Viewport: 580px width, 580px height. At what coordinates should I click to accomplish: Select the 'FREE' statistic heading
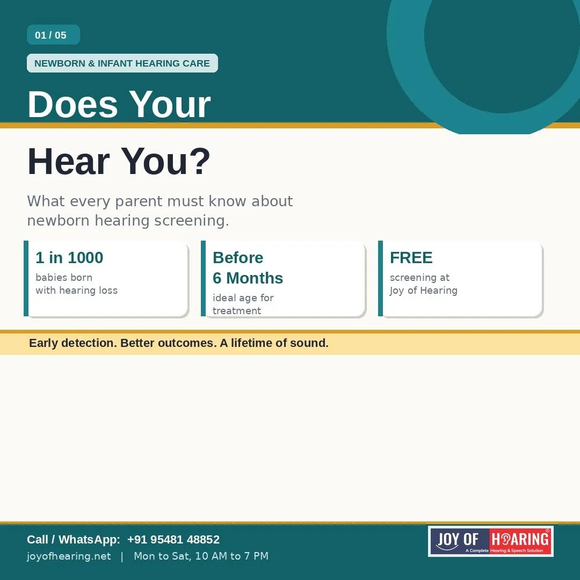tap(411, 257)
